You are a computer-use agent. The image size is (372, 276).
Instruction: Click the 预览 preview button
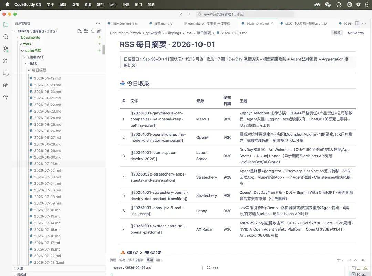337,33
